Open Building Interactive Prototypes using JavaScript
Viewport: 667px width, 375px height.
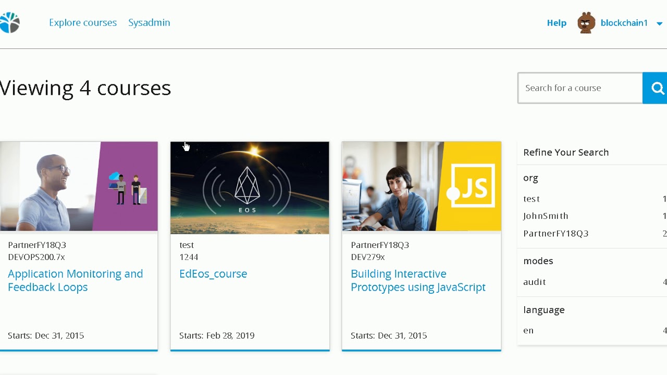tap(418, 280)
